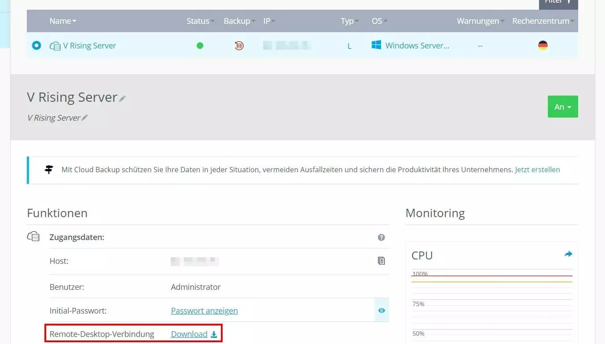Click the green server status indicator
Viewport: 605px width, 344px height.
point(200,45)
